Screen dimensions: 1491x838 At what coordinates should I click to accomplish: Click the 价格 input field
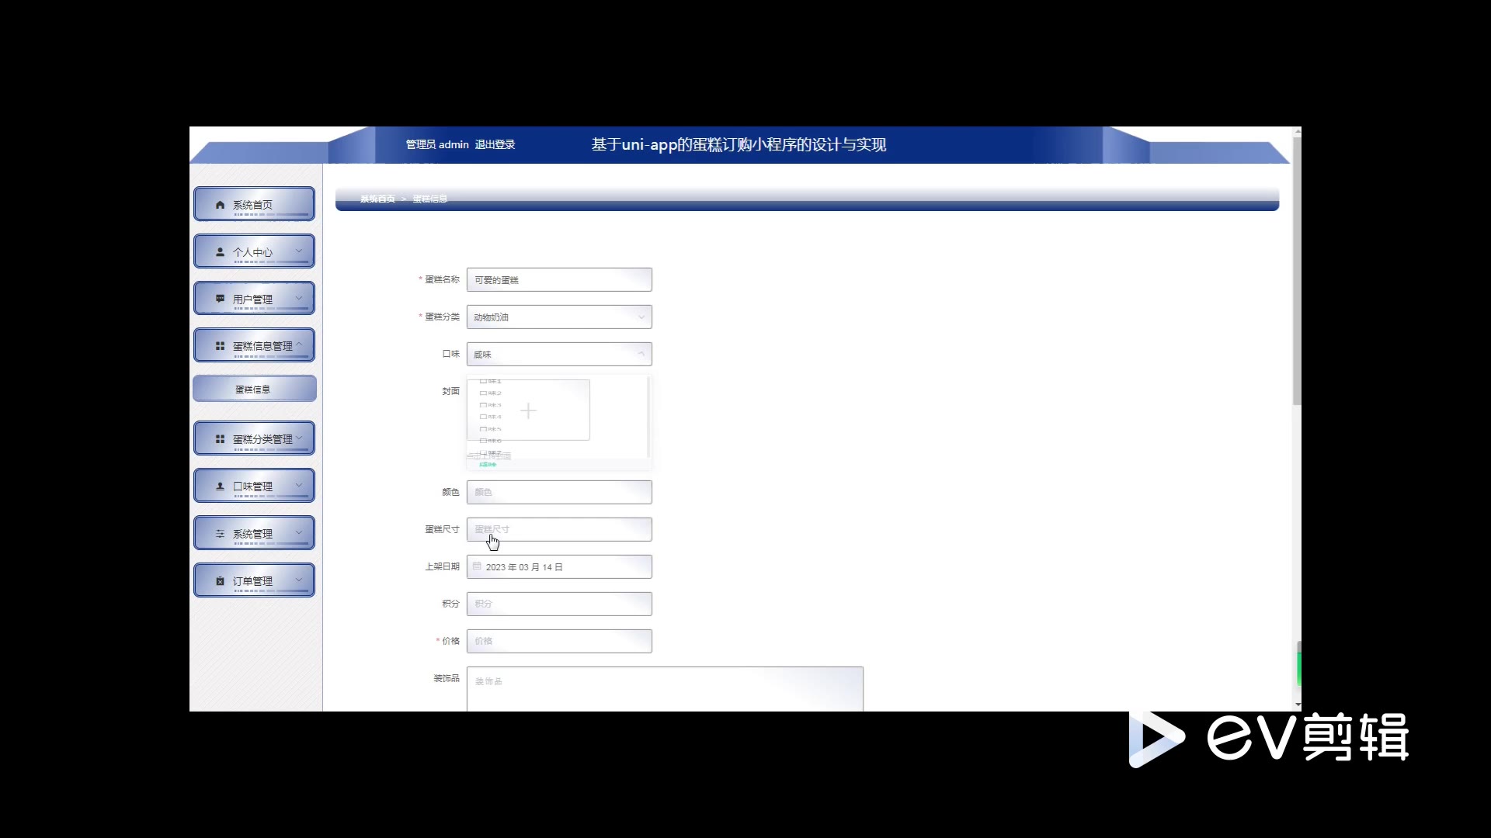pyautogui.click(x=559, y=641)
